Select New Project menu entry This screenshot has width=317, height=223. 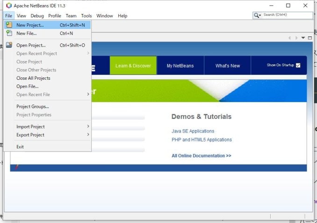[47, 25]
